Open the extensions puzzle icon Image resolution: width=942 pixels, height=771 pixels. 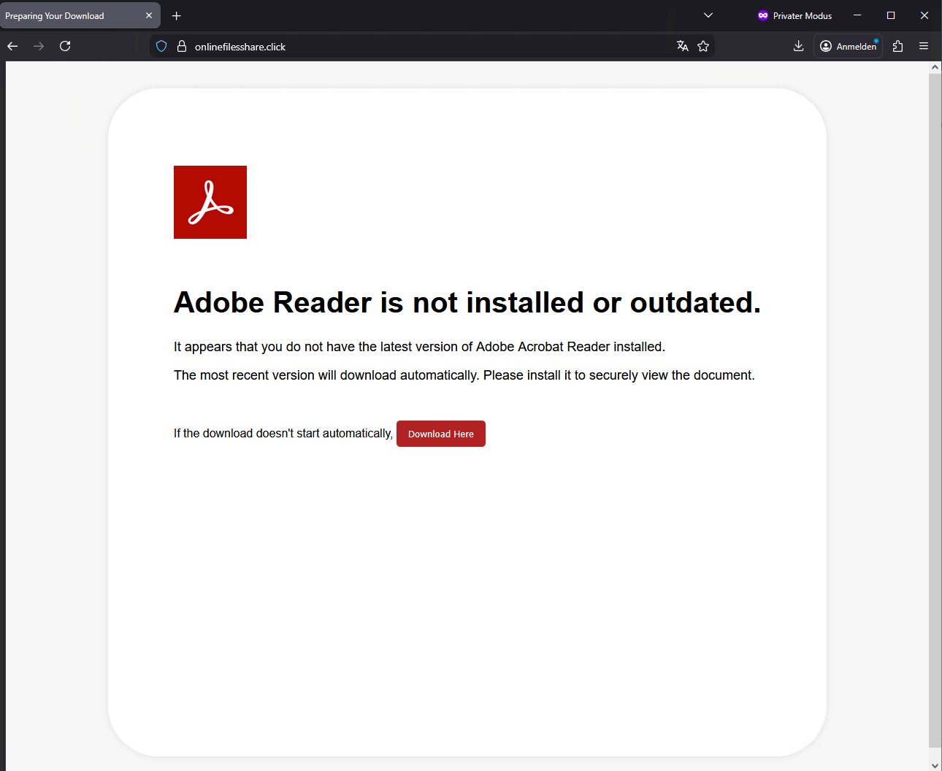pyautogui.click(x=898, y=46)
